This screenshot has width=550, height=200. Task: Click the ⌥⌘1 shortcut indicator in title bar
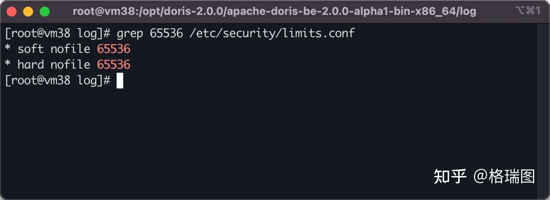click(x=528, y=11)
